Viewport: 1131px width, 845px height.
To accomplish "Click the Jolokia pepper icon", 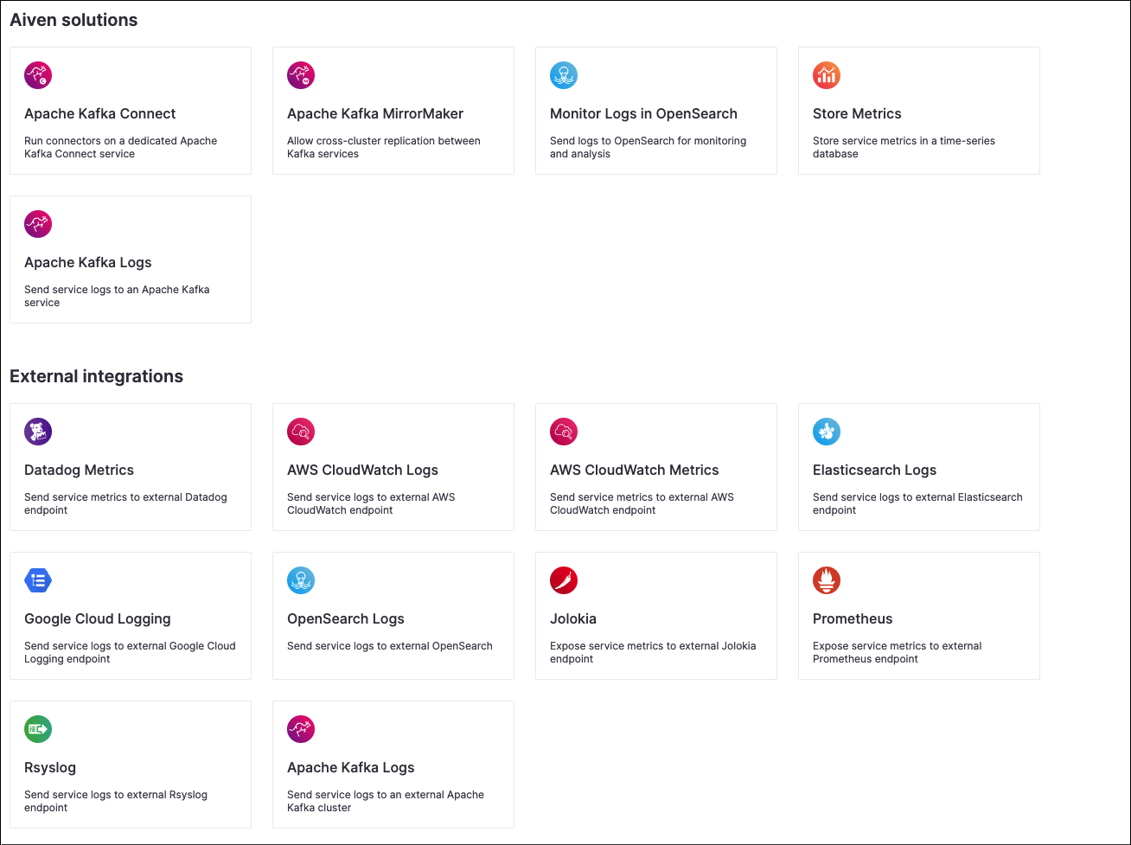I will [x=564, y=580].
